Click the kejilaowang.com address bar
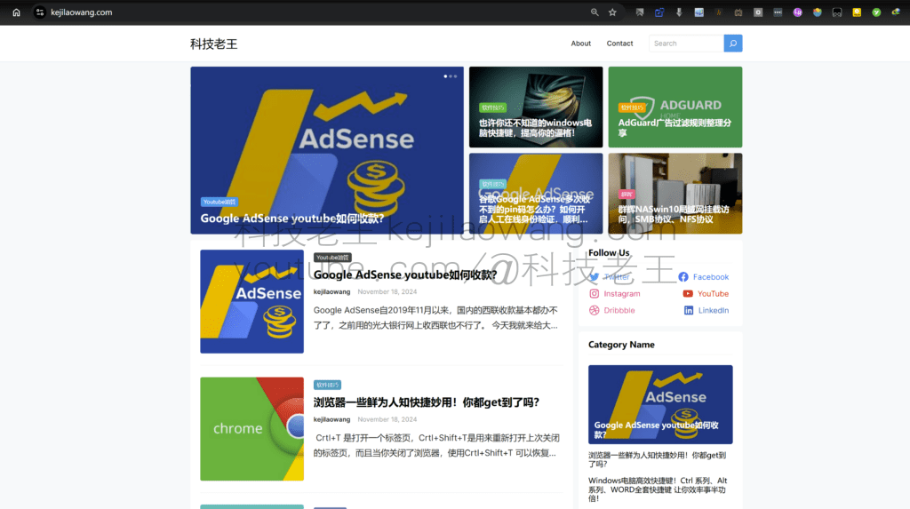The image size is (910, 509). (x=81, y=12)
